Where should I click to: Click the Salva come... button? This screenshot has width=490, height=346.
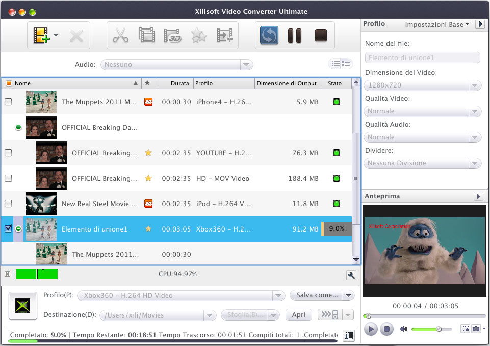pos(316,295)
